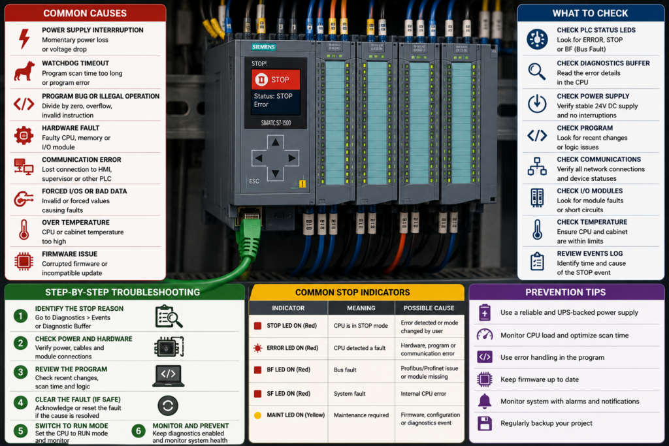Click 'SIMATIC S7-1500' label on the CPU
The image size is (669, 446).
(276, 123)
